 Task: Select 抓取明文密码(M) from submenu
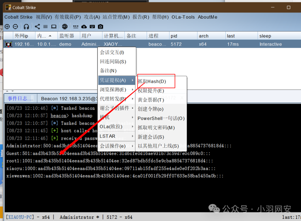(x=161, y=128)
